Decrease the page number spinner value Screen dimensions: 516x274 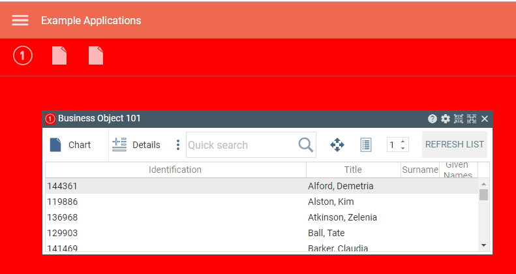click(x=403, y=149)
